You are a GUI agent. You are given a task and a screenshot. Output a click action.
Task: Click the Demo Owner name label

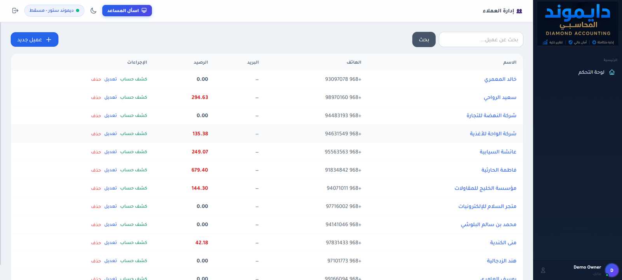[587, 267]
